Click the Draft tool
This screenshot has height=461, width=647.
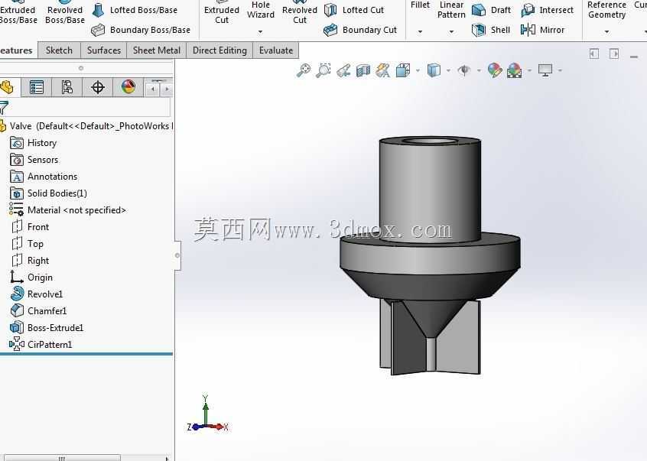click(492, 10)
